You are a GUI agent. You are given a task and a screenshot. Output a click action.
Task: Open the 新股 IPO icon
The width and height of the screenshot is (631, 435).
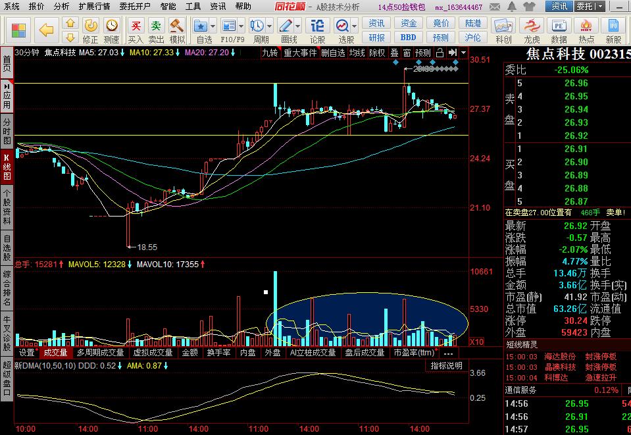pyautogui.click(x=614, y=30)
